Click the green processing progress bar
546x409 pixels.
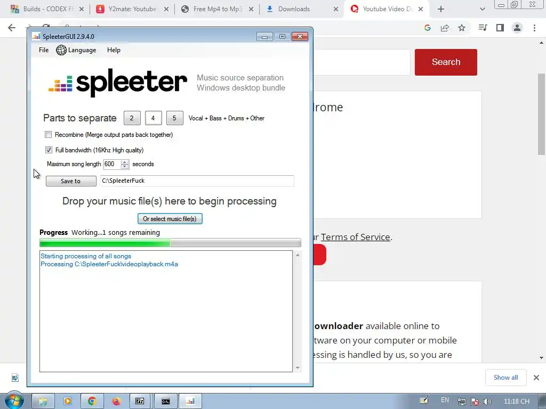170,243
